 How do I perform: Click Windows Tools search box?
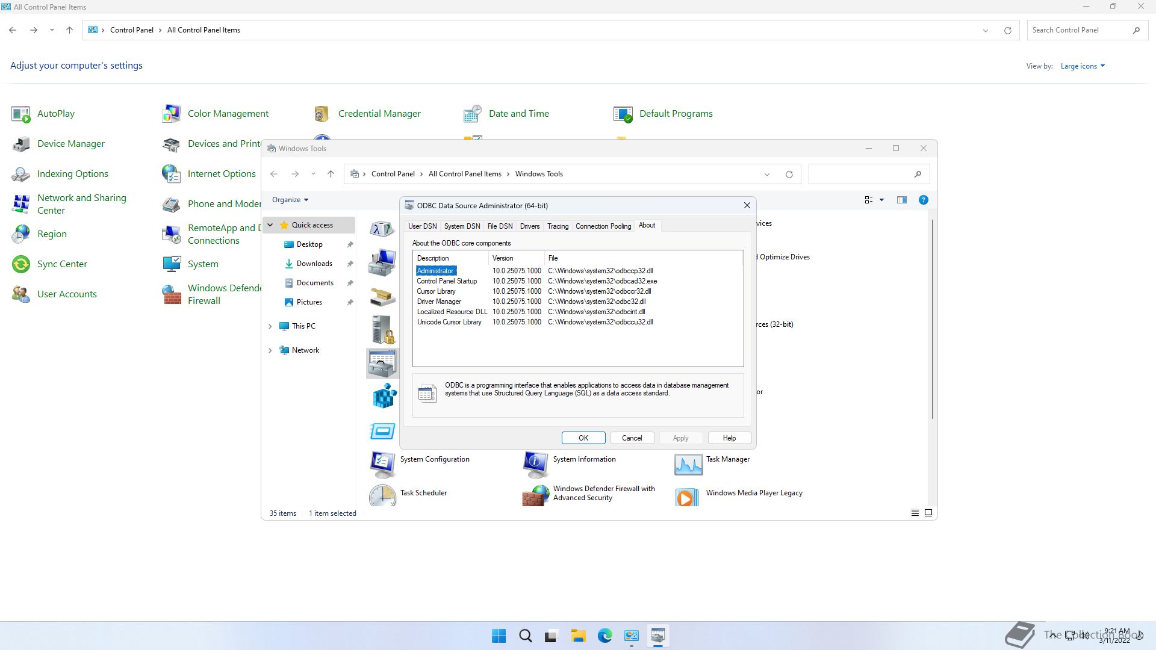869,175
